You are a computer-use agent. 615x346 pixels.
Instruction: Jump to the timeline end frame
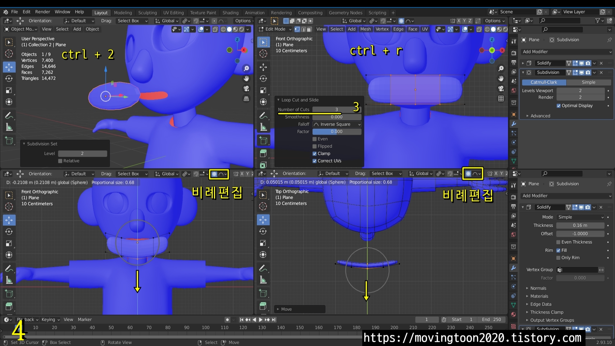tap(274, 319)
